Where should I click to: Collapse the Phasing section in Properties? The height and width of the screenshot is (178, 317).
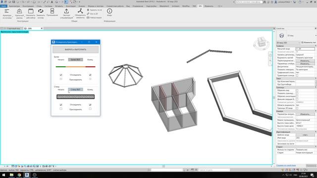pyautogui.click(x=316, y=147)
